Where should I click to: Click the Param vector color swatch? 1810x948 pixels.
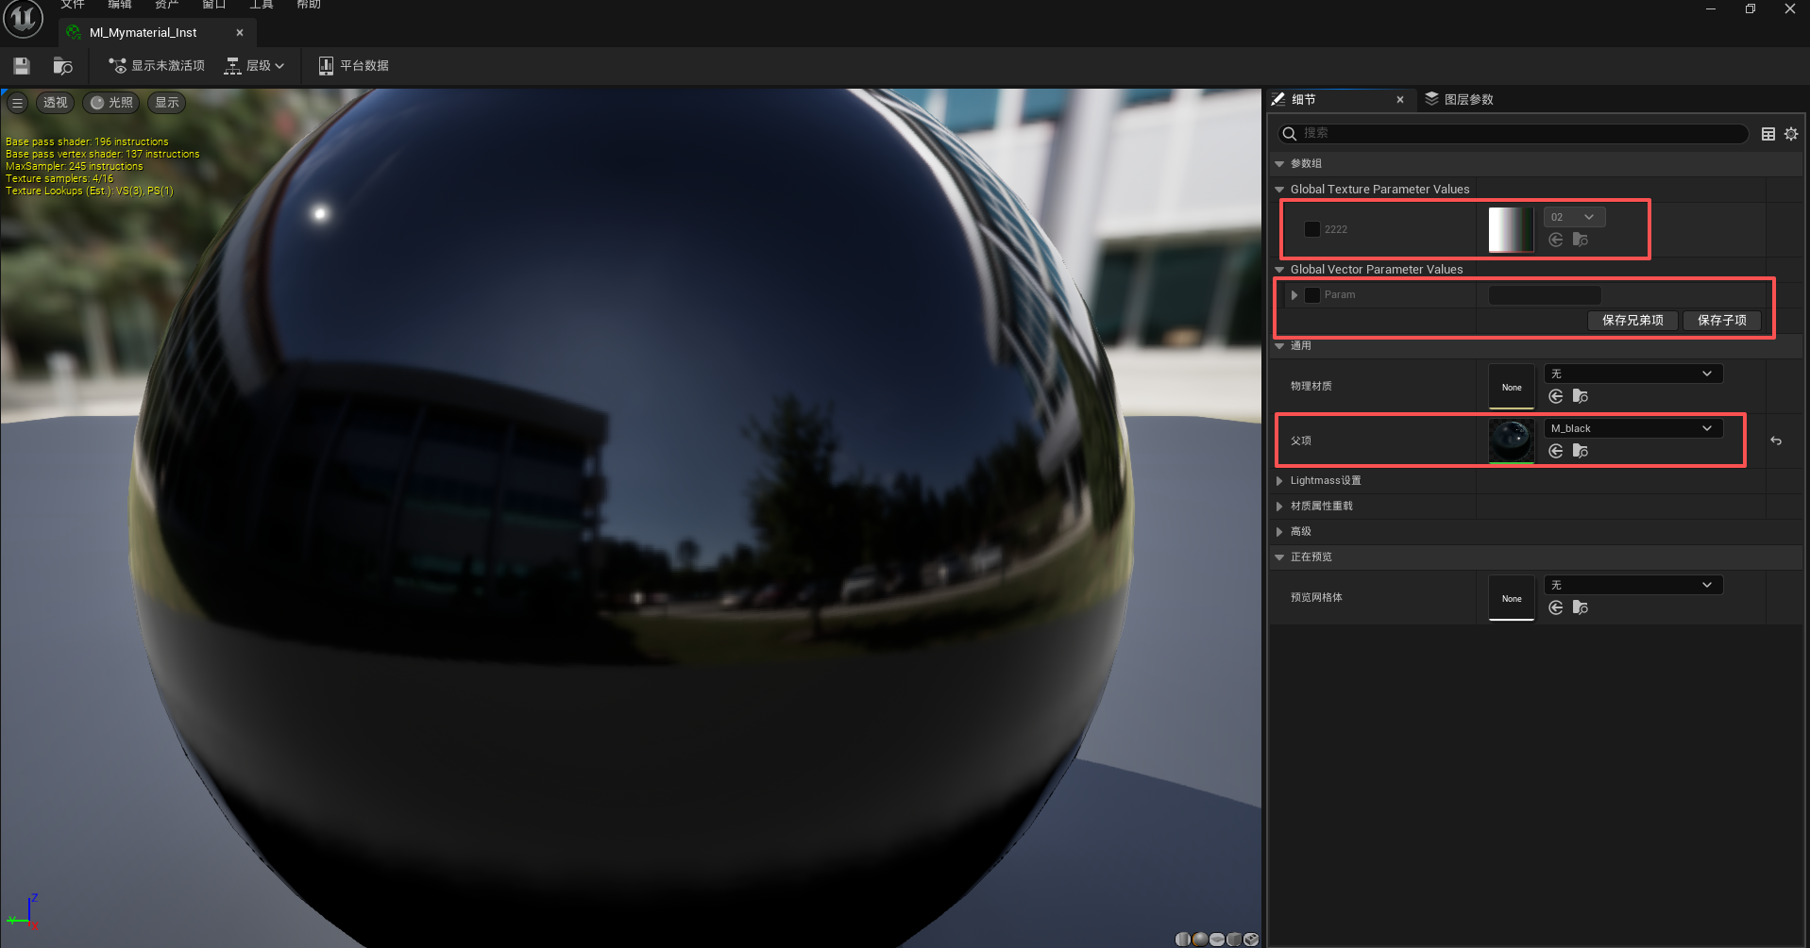pos(1545,295)
